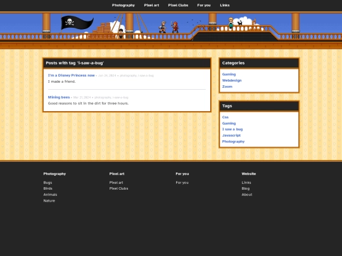Image resolution: width=342 pixels, height=256 pixels.
Task: Select the Gaming category in Categories box
Action: pos(229,74)
